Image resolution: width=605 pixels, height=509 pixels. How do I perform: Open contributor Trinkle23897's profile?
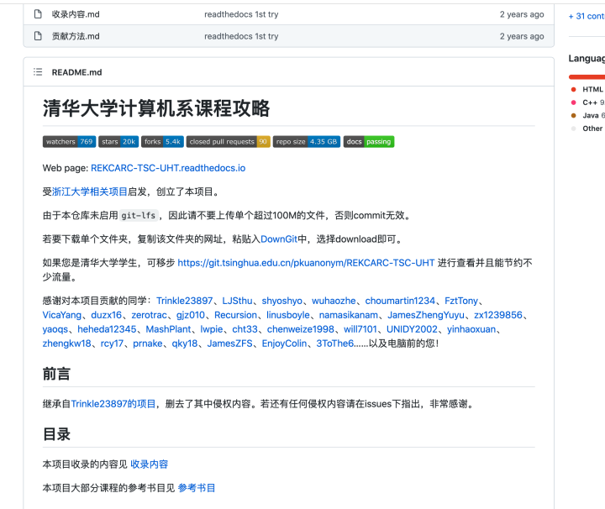coord(184,301)
